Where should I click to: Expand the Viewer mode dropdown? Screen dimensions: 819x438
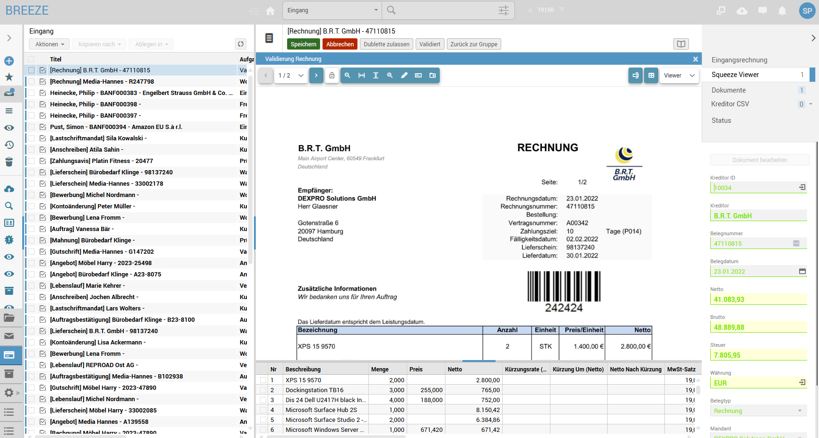(x=679, y=76)
